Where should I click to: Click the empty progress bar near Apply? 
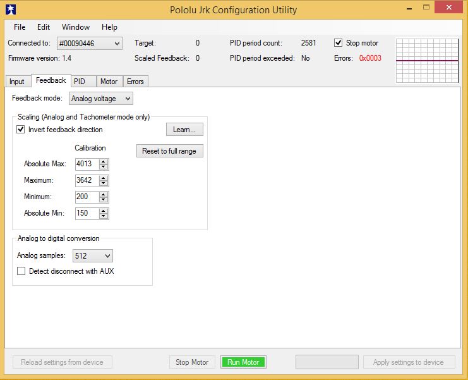327,362
